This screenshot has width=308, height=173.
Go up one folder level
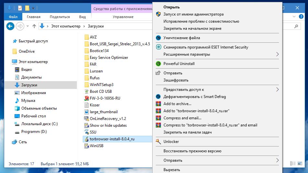34,26
